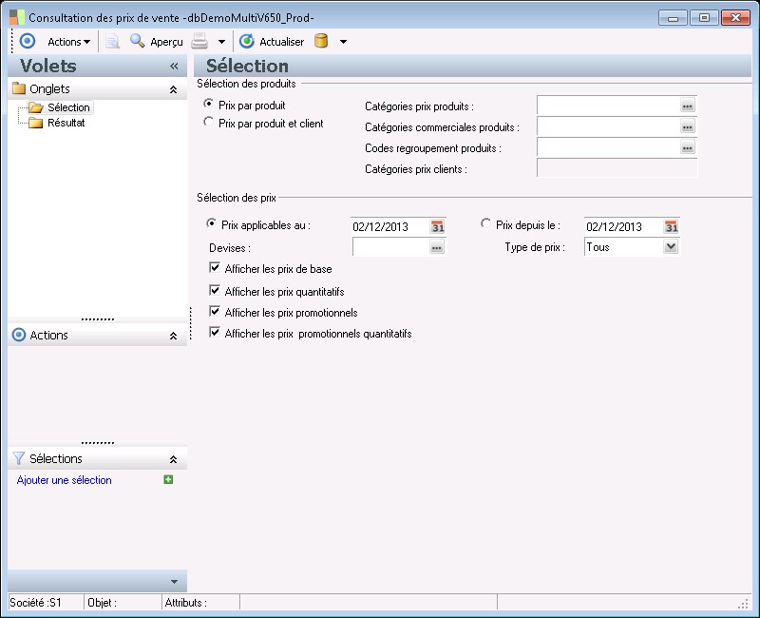760x618 pixels.
Task: Uncheck Afficher les prix de base
Action: pyautogui.click(x=215, y=269)
